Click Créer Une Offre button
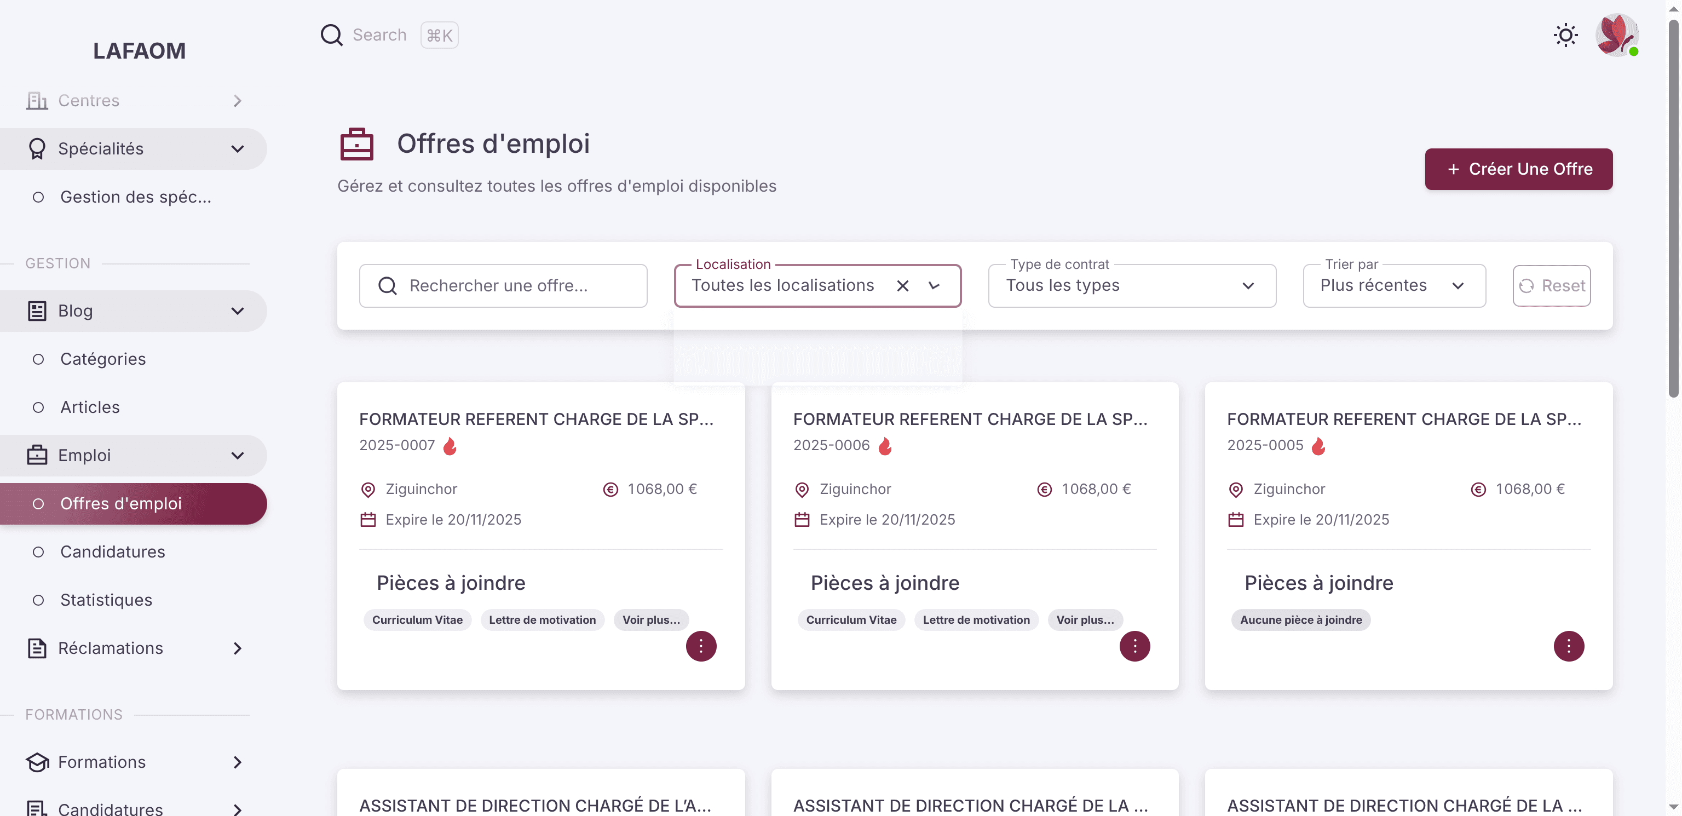The image size is (1682, 816). pyautogui.click(x=1518, y=169)
